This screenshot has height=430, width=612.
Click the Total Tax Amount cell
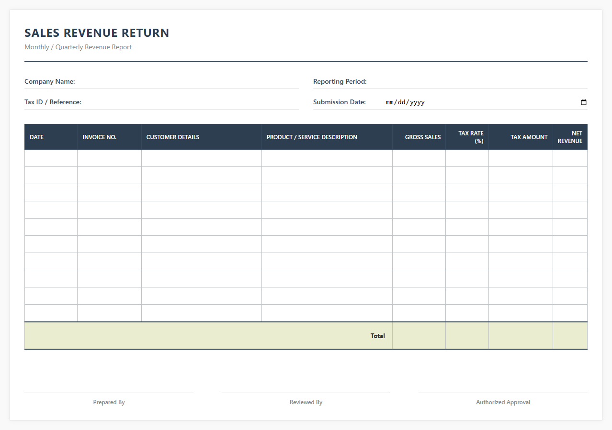point(521,336)
